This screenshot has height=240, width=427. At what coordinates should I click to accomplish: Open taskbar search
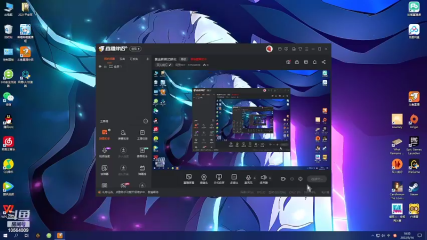point(16,235)
